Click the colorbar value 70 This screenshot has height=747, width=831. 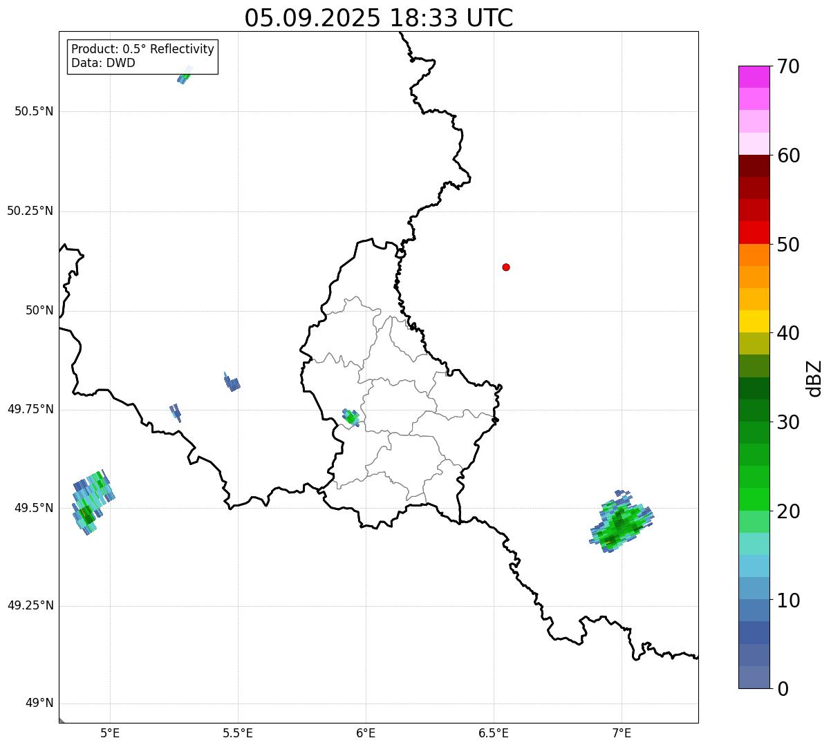[x=788, y=66]
